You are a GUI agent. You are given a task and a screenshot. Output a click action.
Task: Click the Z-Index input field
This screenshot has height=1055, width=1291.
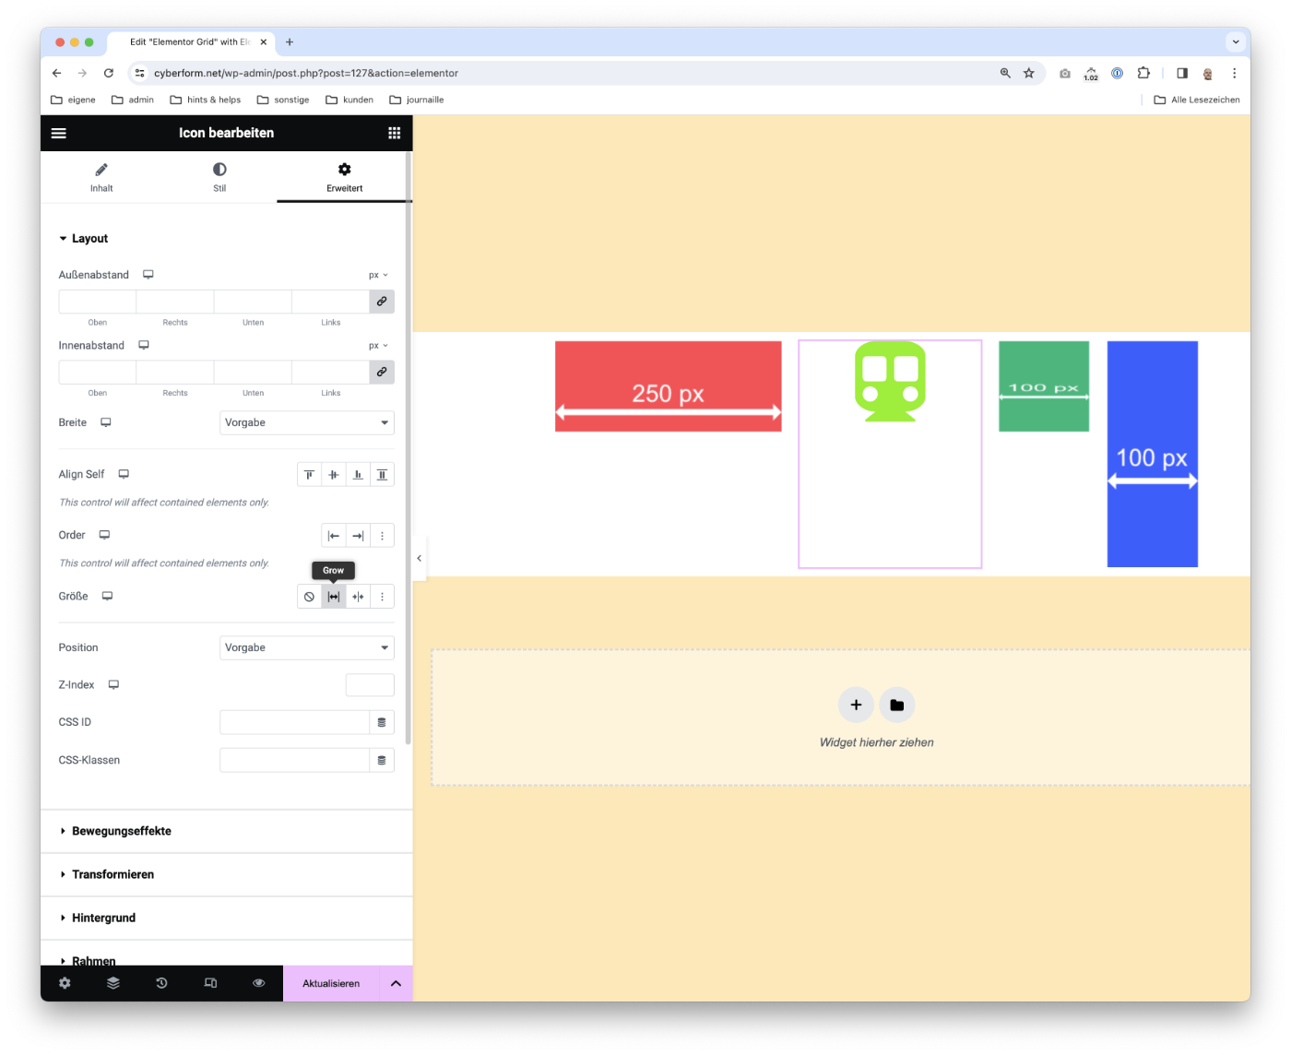[x=370, y=685]
